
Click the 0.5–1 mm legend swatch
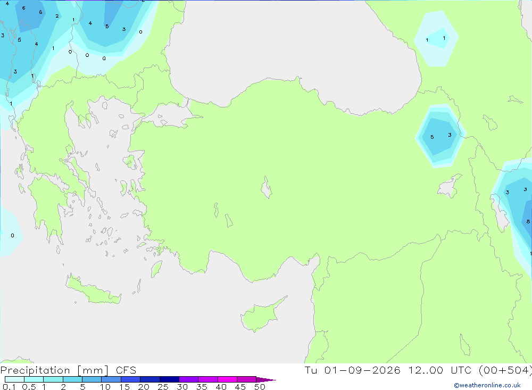(34, 379)
